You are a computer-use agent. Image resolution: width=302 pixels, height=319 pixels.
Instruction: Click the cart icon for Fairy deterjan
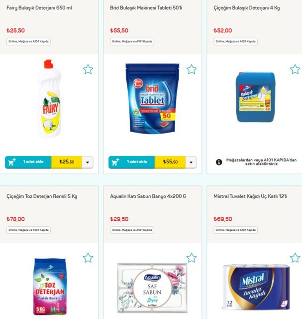pyautogui.click(x=12, y=162)
